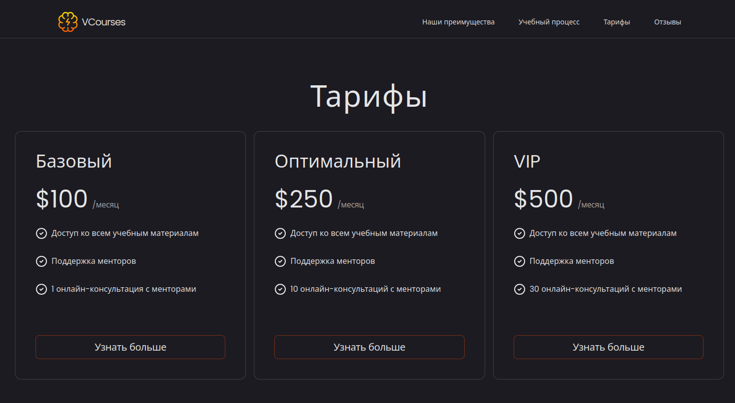This screenshot has height=403, width=735.
Task: Click checkmark icon beside Базовый mentor support
Action: 41,261
